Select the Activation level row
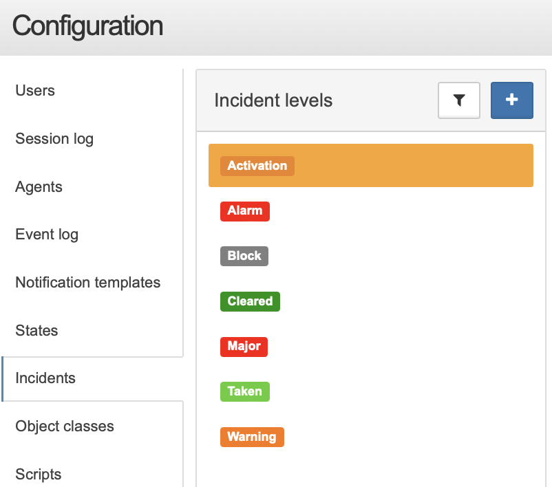This screenshot has height=487, width=552. (x=371, y=165)
